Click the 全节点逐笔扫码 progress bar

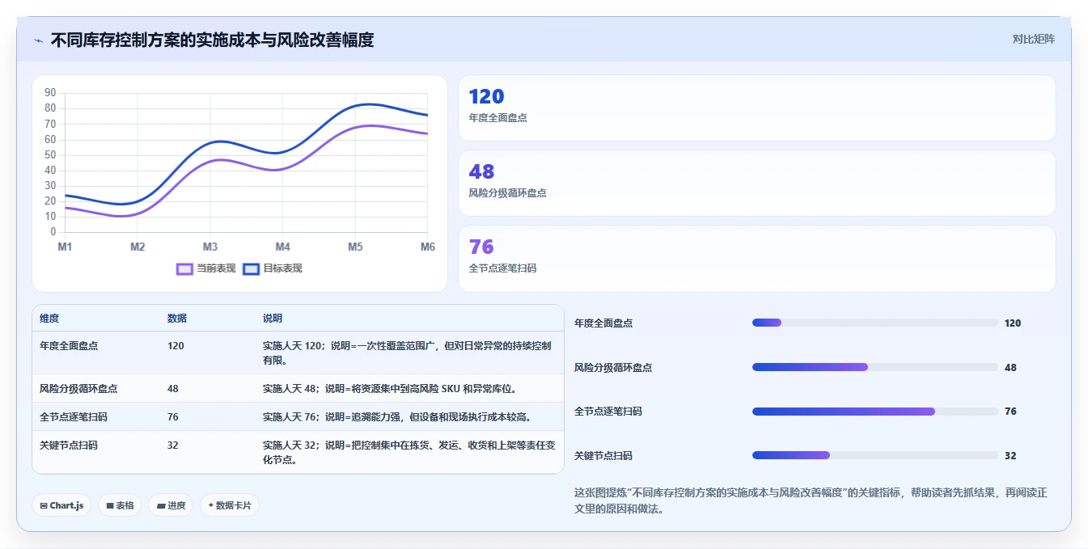pos(875,412)
